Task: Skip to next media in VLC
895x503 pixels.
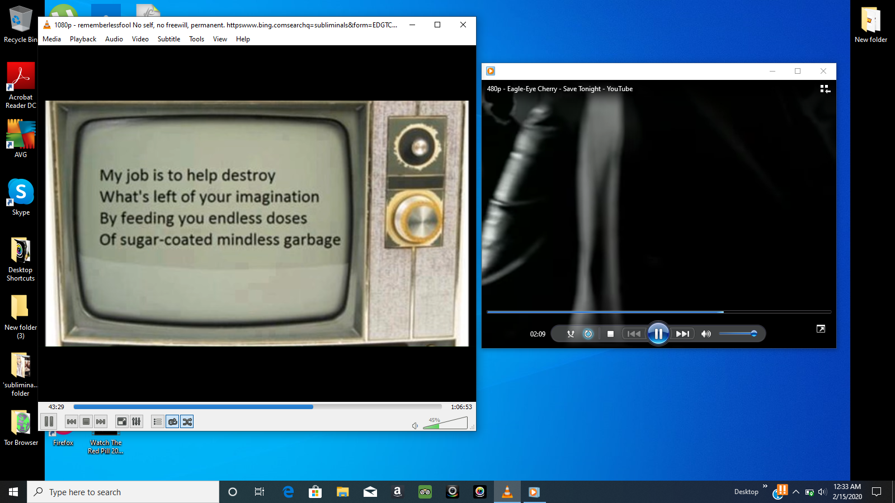Action: coord(101,421)
